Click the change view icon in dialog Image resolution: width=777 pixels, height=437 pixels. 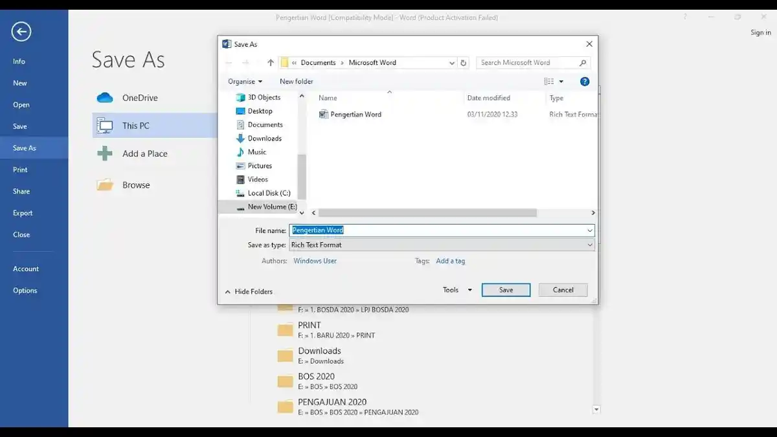pos(549,82)
